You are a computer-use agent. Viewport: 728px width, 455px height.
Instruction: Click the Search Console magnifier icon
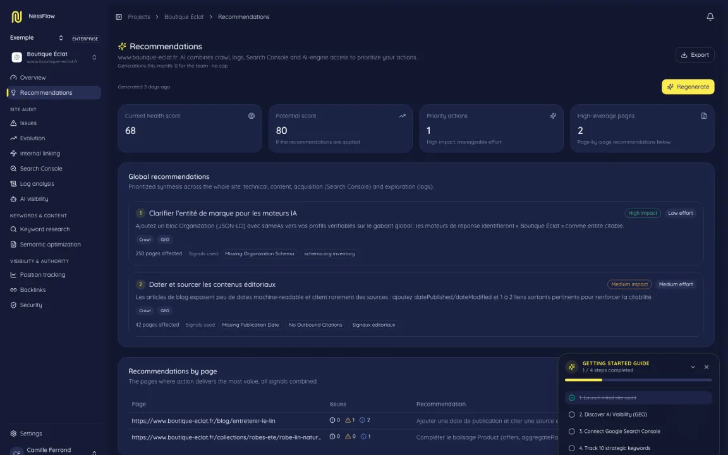coord(13,169)
